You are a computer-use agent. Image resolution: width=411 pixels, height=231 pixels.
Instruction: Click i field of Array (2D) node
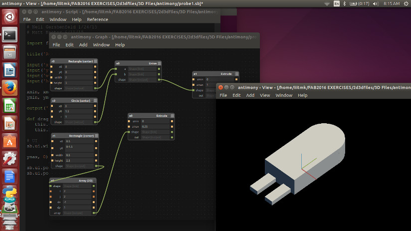(77, 191)
